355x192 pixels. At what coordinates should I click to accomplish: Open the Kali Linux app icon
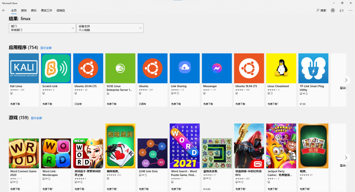click(x=24, y=68)
